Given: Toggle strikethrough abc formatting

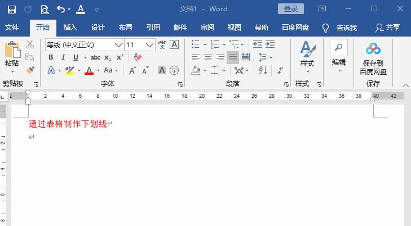Looking at the screenshot, I should (95, 57).
